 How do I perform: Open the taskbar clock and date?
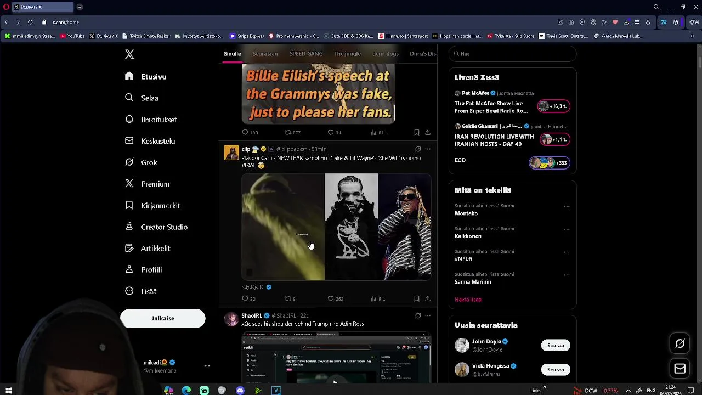(x=672, y=391)
